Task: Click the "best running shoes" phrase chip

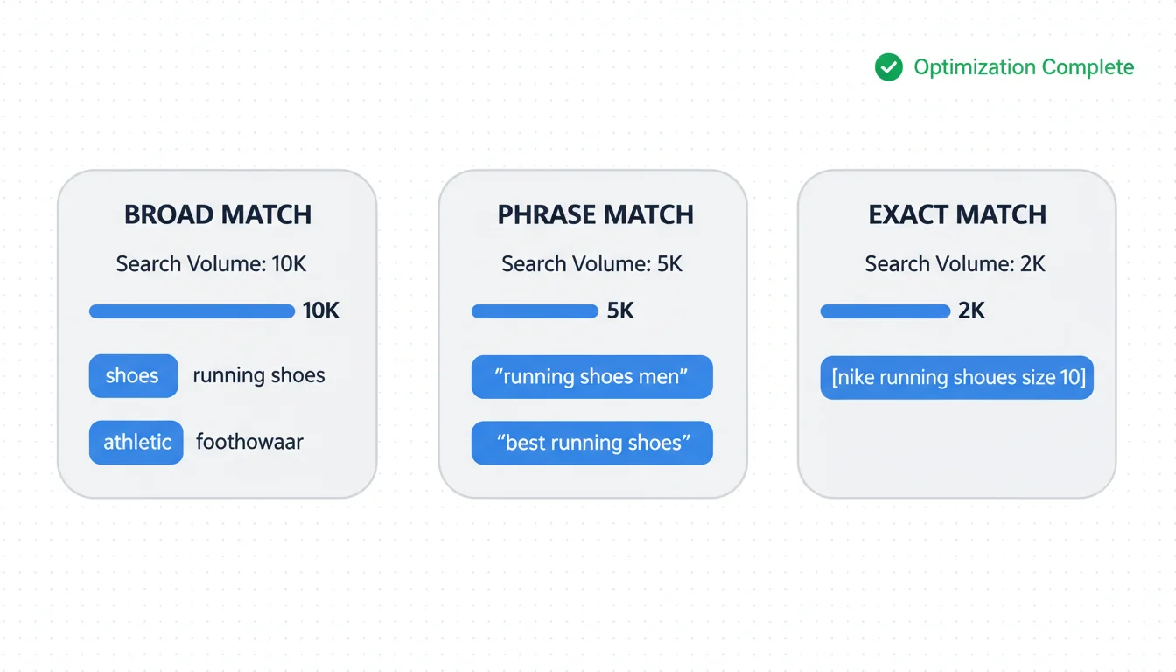Action: click(x=592, y=444)
